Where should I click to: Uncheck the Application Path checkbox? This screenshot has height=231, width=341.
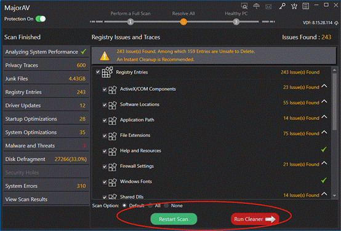pyautogui.click(x=105, y=120)
